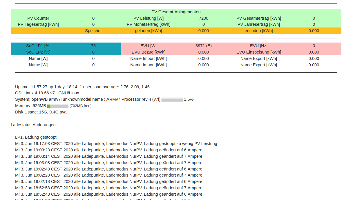Click the 'System: openWB armv7l' processor text
353x200 pixels.
88,99
